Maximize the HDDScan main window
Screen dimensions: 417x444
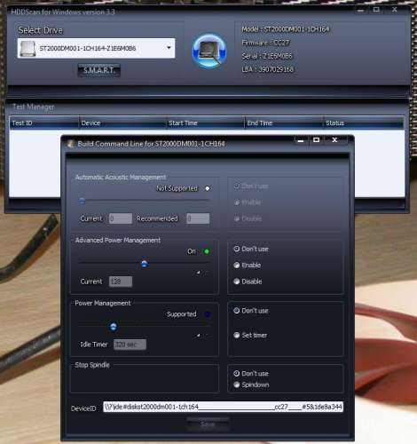(x=376, y=10)
